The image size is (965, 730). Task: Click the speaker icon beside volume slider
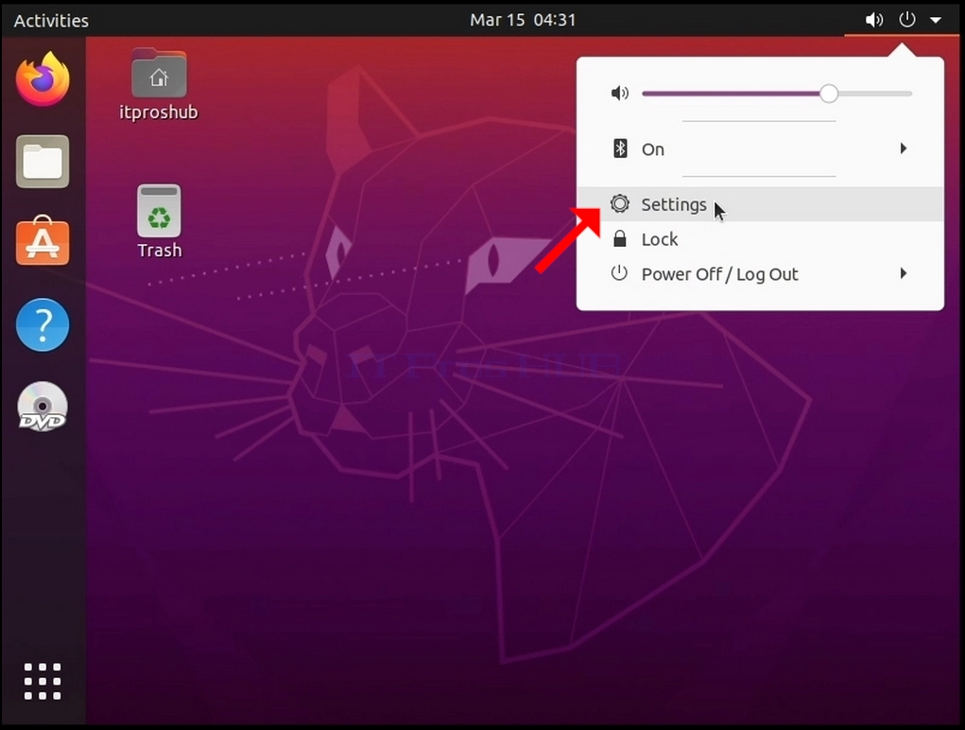point(620,94)
